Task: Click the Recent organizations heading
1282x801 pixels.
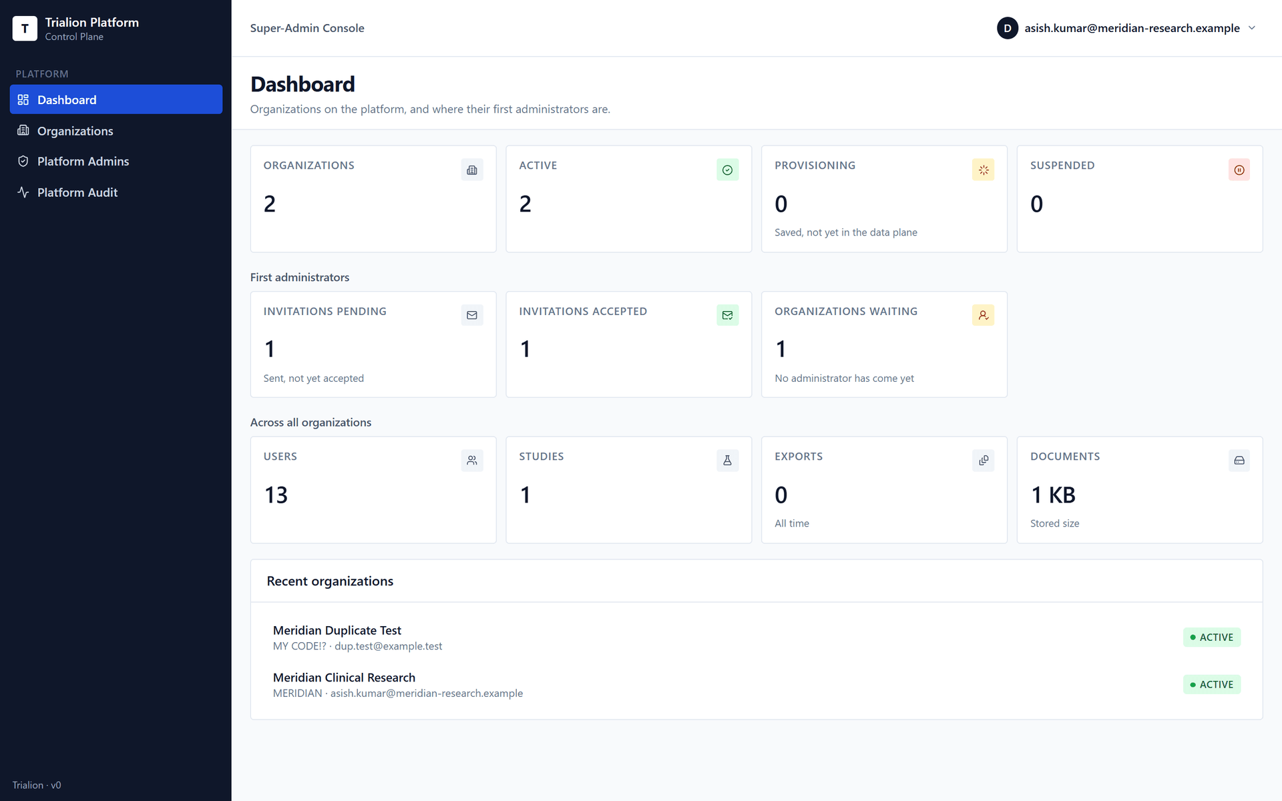Action: 330,581
